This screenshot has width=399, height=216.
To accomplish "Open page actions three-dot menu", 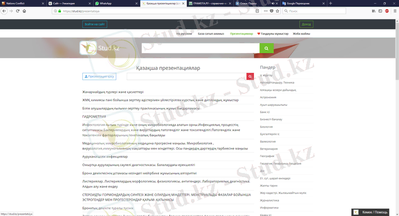I will tap(265, 11).
